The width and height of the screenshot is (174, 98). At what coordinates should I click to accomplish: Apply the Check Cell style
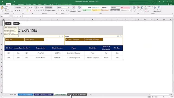[x=115, y=10]
